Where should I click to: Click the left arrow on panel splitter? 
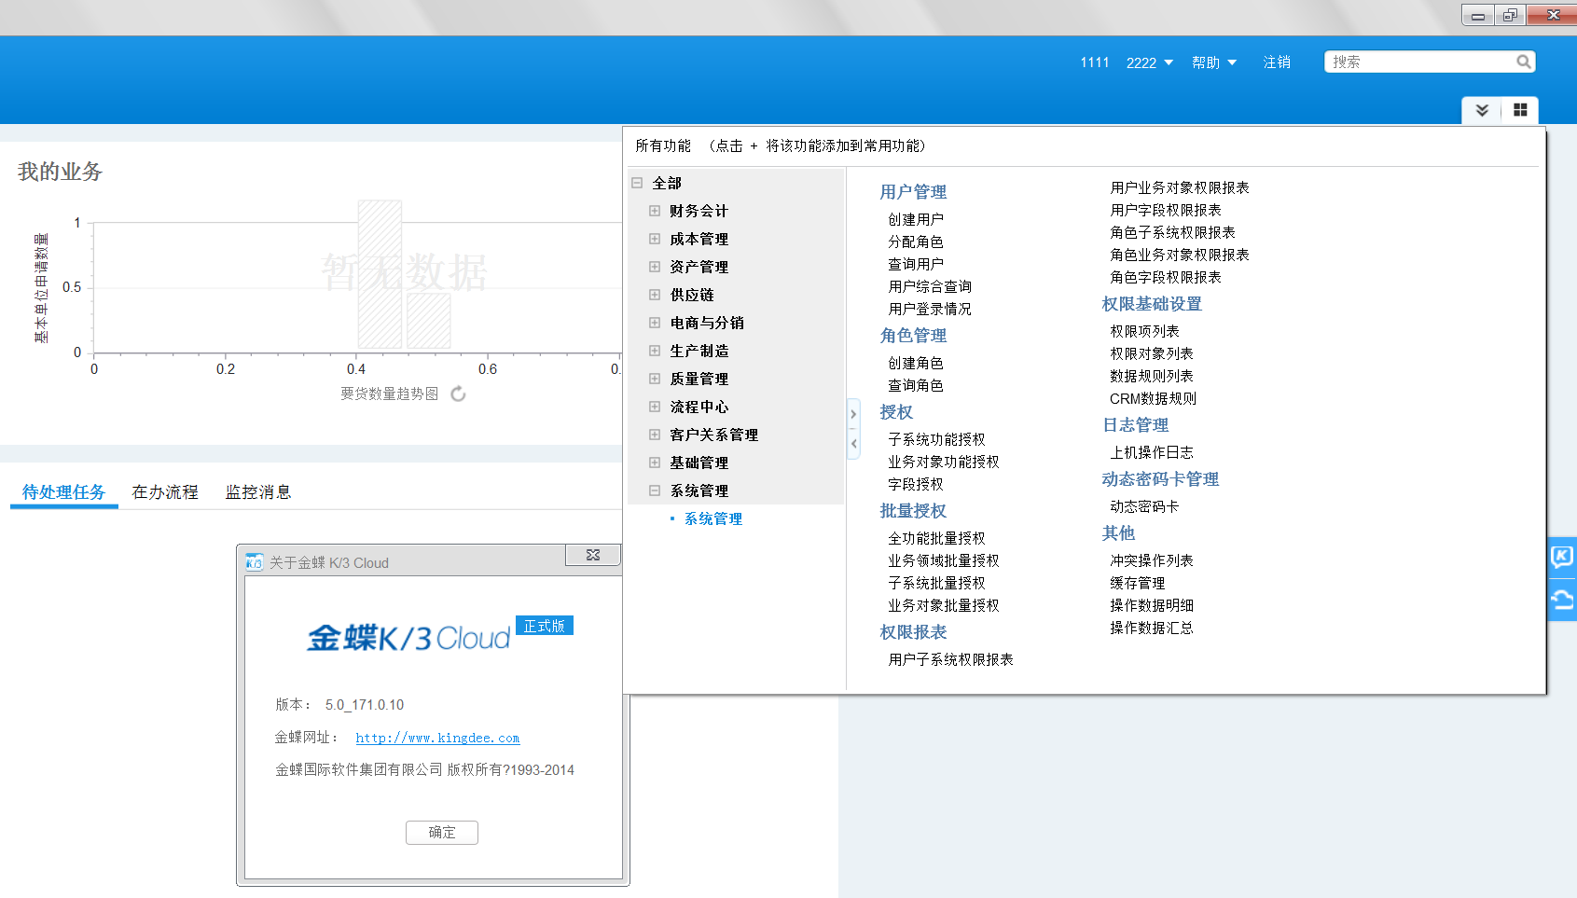point(853,444)
